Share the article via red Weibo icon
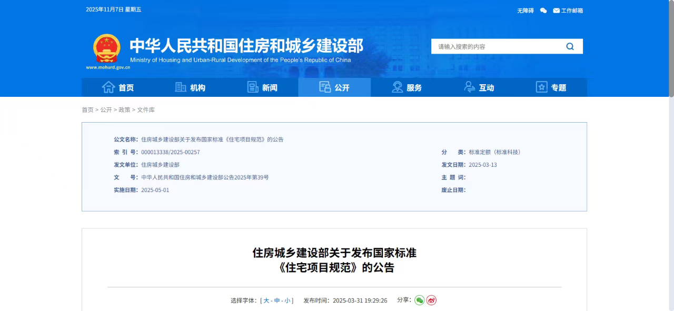Image resolution: width=674 pixels, height=311 pixels. 431,300
